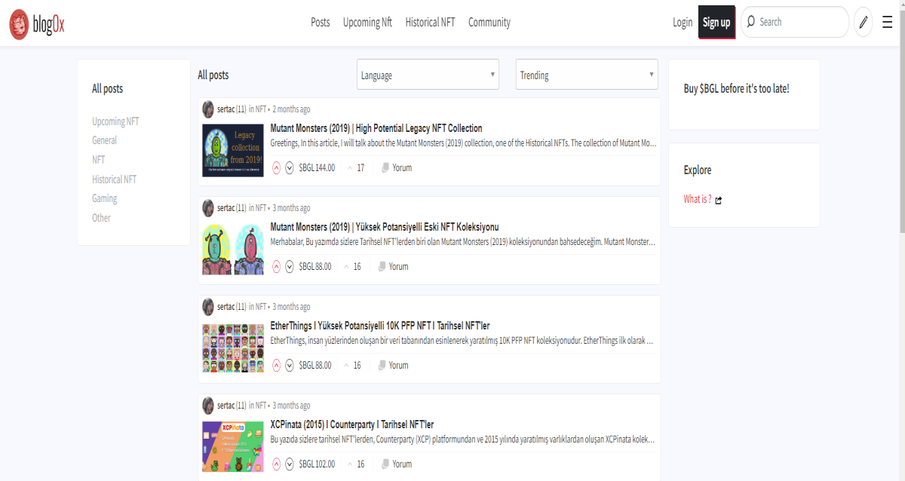The image size is (905, 481).
Task: Open the external link icon beside What is ?
Action: 719,200
